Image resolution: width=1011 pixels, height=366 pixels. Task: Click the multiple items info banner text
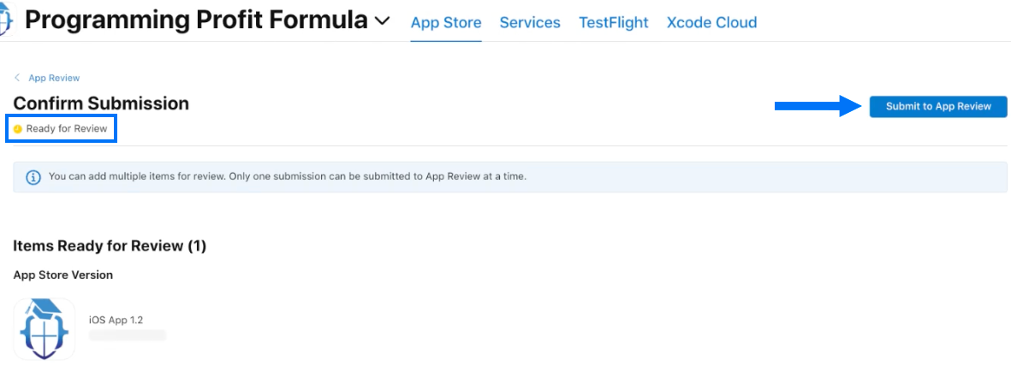coord(288,176)
